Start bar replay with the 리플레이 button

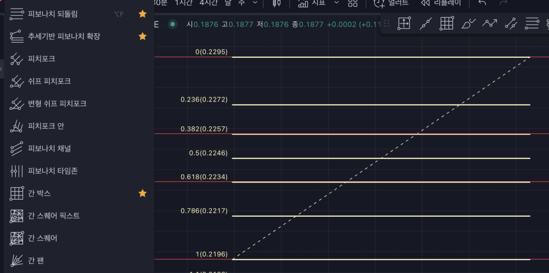pos(441,3)
